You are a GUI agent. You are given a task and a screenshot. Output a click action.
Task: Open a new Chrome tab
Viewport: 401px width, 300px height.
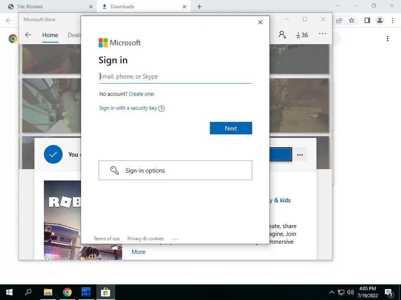point(199,7)
